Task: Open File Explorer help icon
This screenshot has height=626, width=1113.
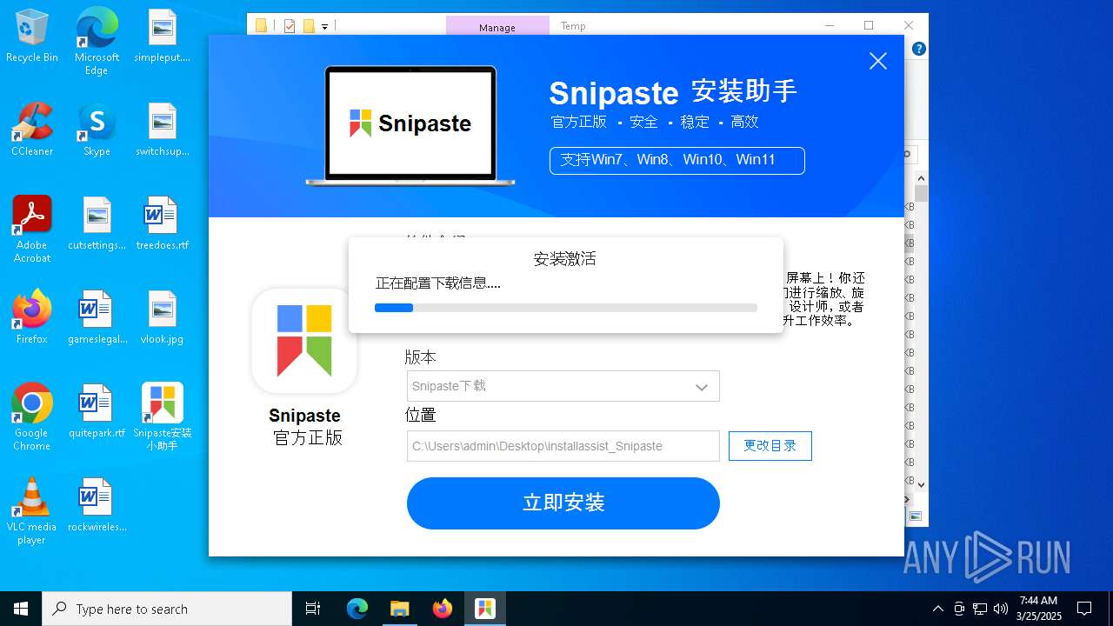Action: click(x=918, y=50)
